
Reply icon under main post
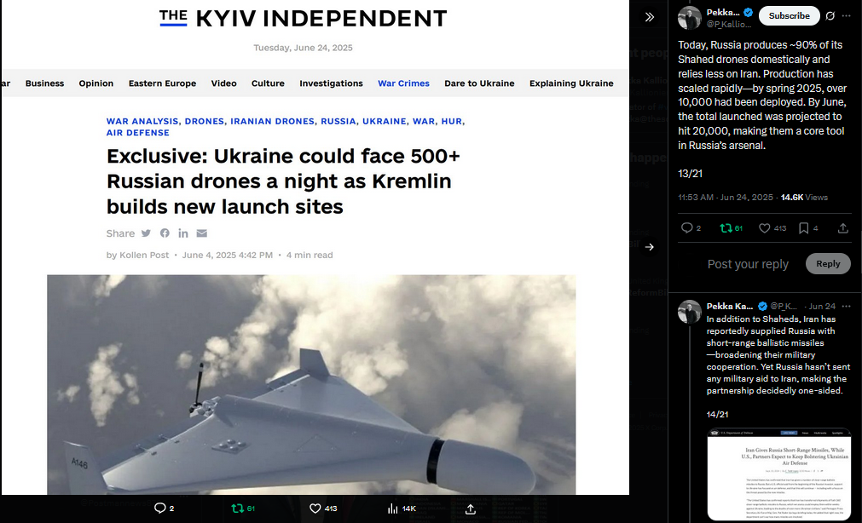tap(686, 228)
